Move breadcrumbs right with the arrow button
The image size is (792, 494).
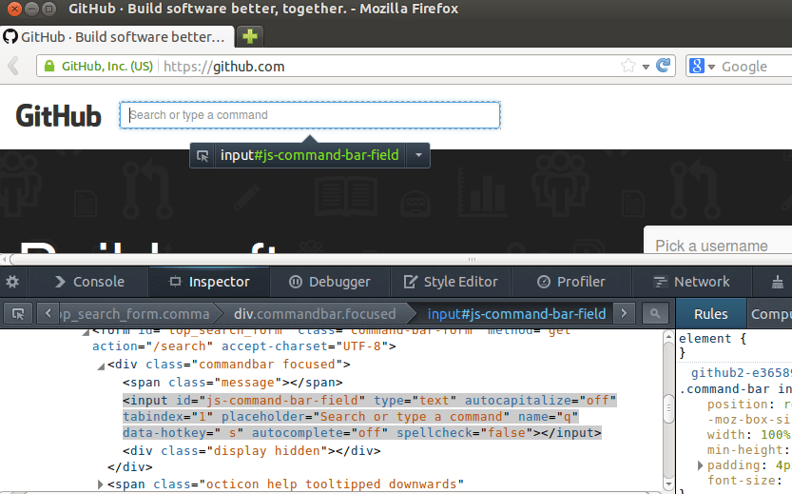pos(624,314)
